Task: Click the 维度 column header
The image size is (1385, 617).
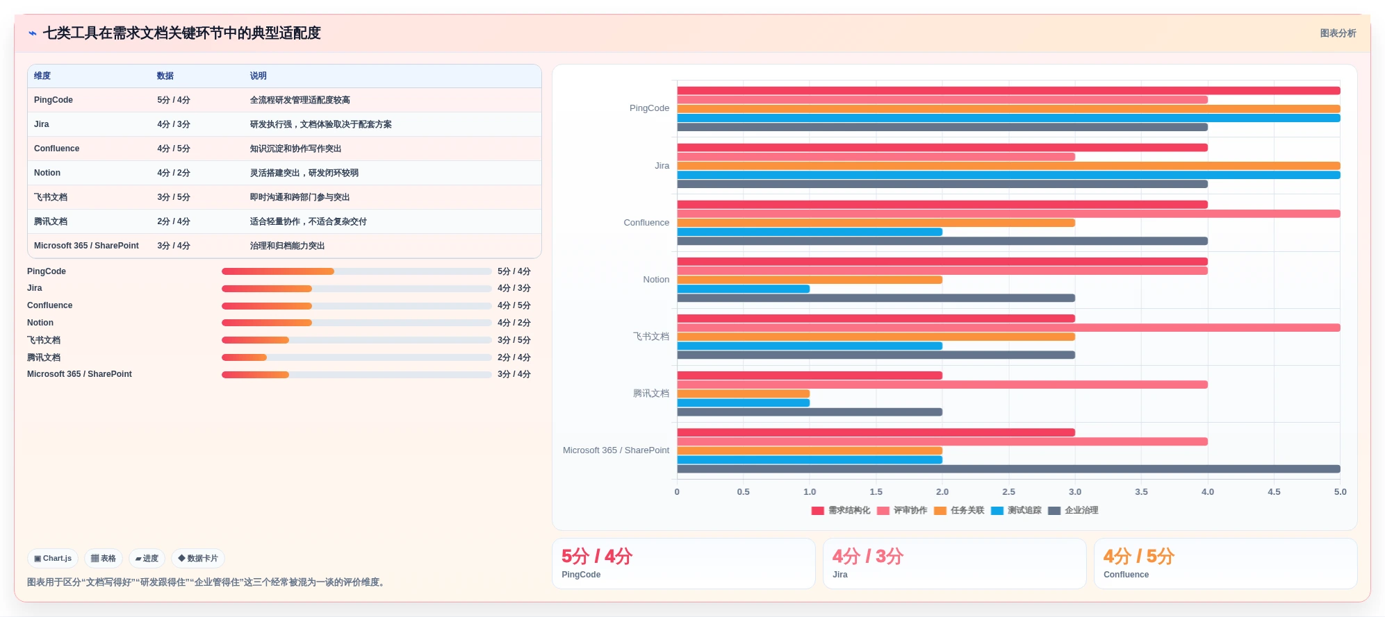Action: tap(42, 76)
